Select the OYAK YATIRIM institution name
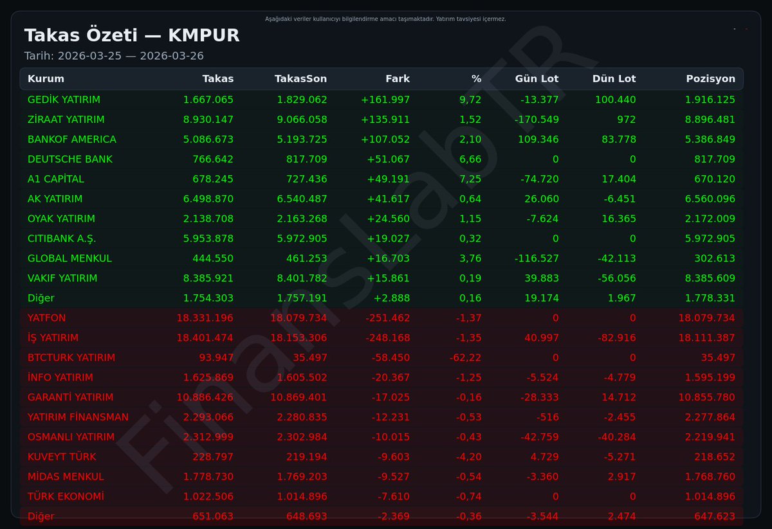This screenshot has width=772, height=529. click(x=61, y=219)
